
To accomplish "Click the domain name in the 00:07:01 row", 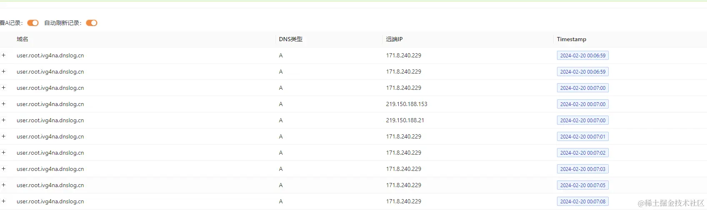I will pyautogui.click(x=50, y=136).
